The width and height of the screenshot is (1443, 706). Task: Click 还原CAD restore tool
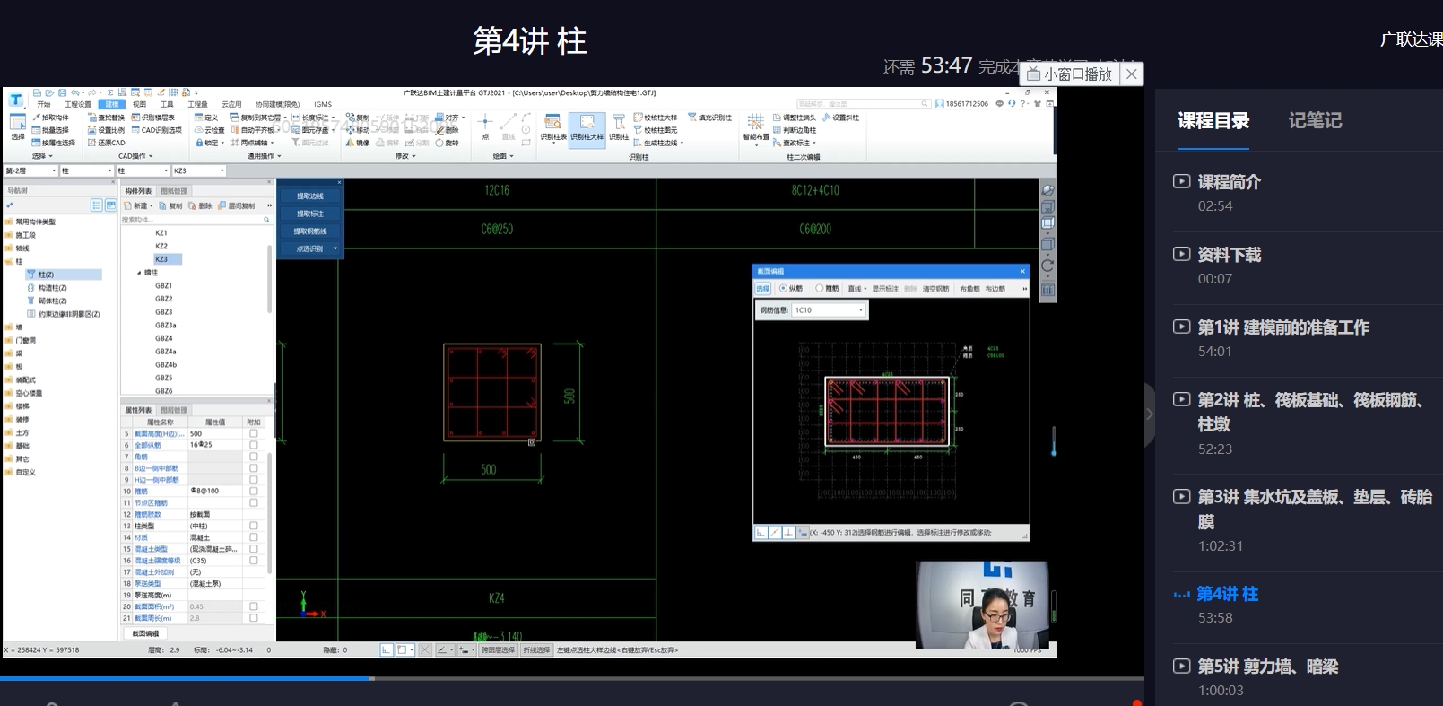click(106, 143)
